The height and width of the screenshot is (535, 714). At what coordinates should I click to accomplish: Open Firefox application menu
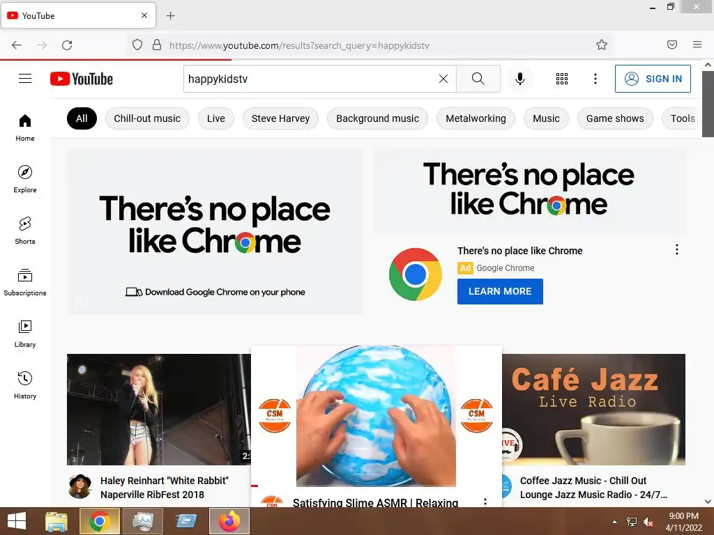[697, 45]
